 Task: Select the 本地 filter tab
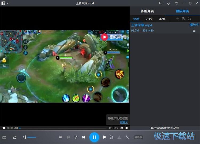[162, 19]
